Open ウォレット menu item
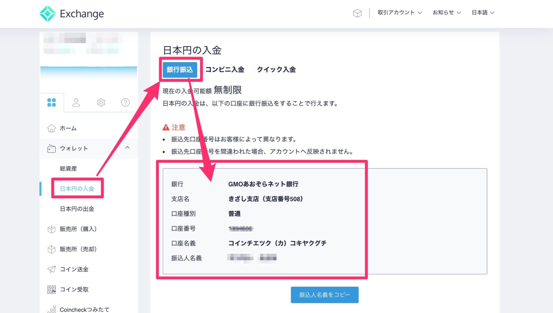Screen dimensions: 553x313 [x=89, y=149]
